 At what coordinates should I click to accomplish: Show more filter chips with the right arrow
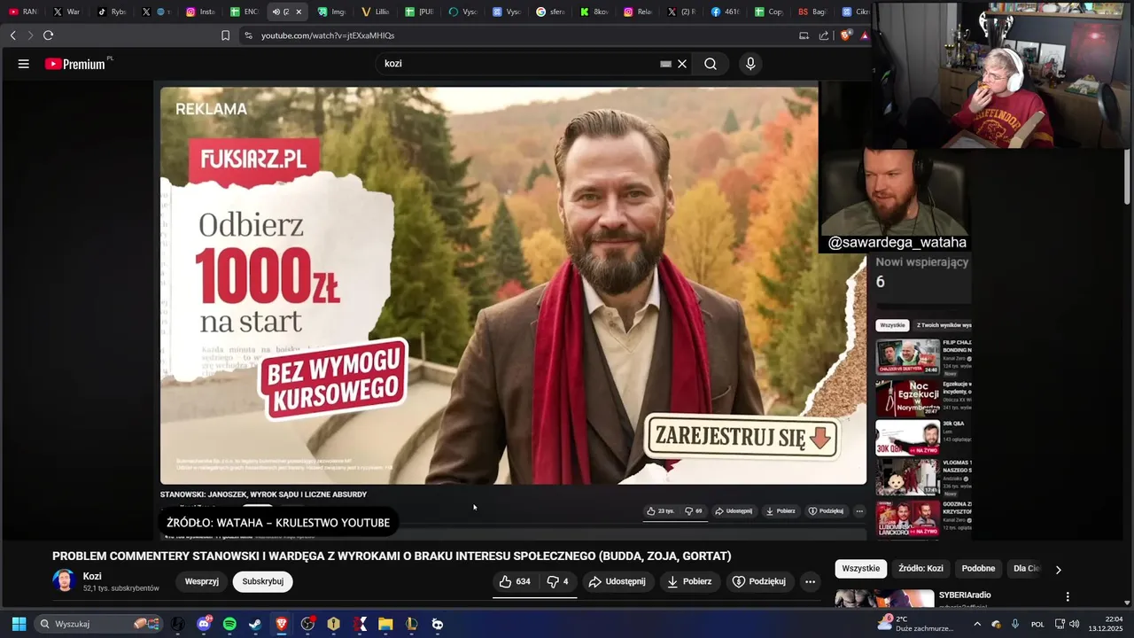click(x=1058, y=569)
